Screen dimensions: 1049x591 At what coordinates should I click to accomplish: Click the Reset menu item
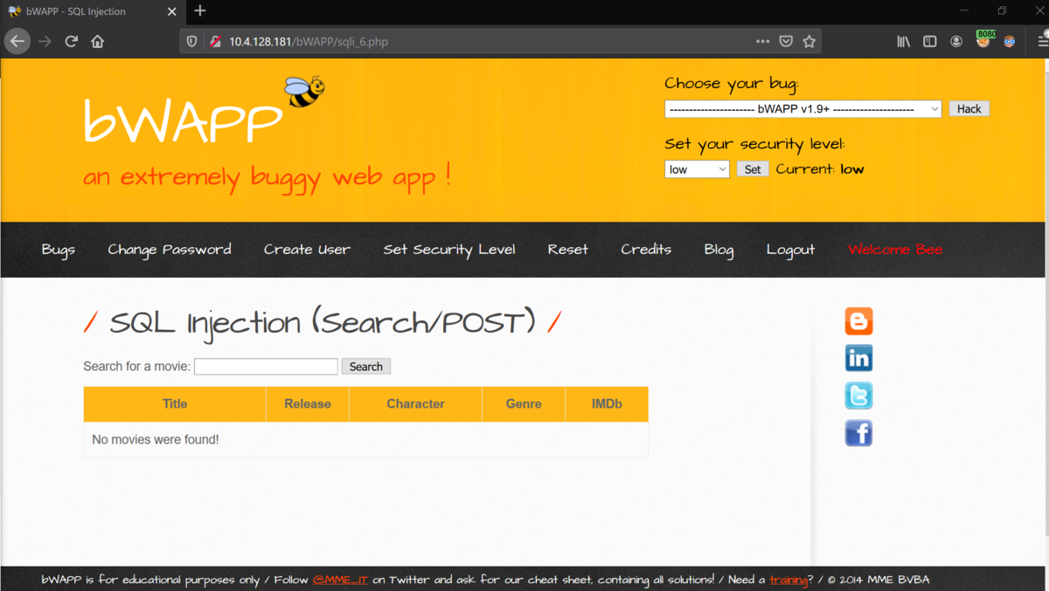(x=568, y=250)
